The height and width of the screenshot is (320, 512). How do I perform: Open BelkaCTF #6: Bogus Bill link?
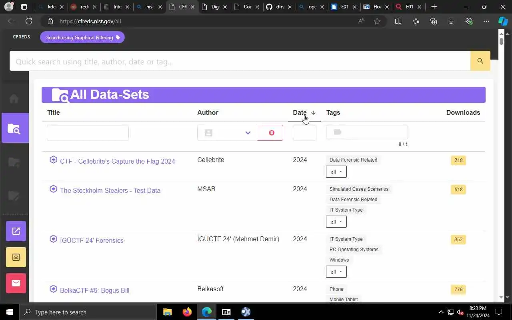coord(94,290)
